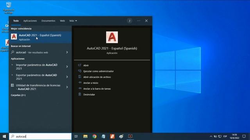Open File Explorer from taskbar

pos(85,136)
